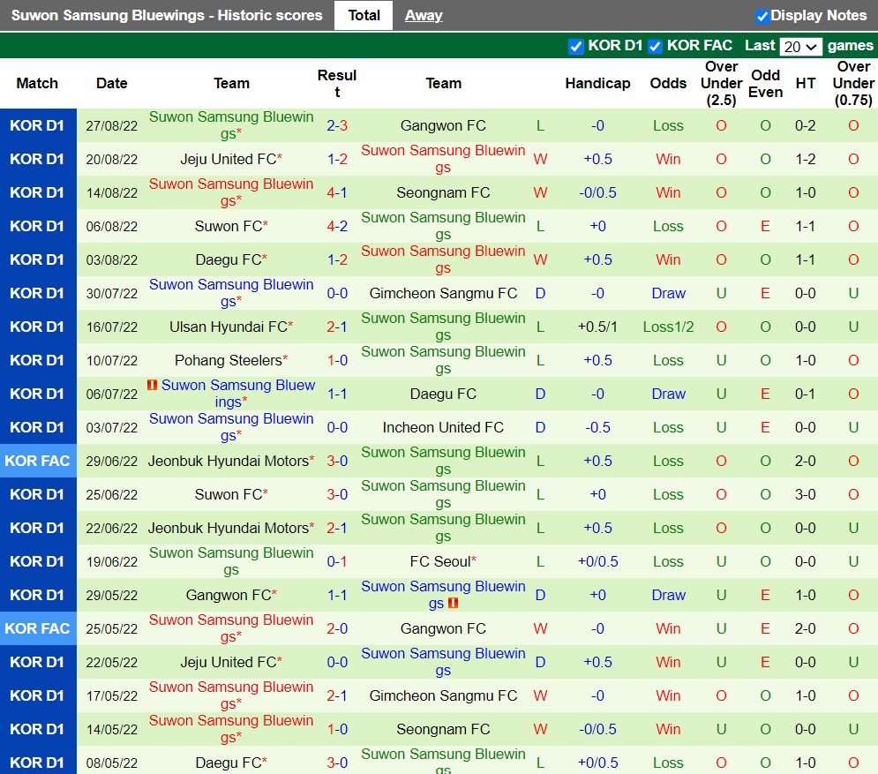This screenshot has width=878, height=774.
Task: Disable the KOR FAC filter
Action: tap(655, 46)
